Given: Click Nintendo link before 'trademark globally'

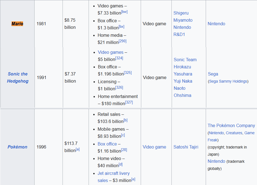Looking at the screenshot, I should (216, 161).
